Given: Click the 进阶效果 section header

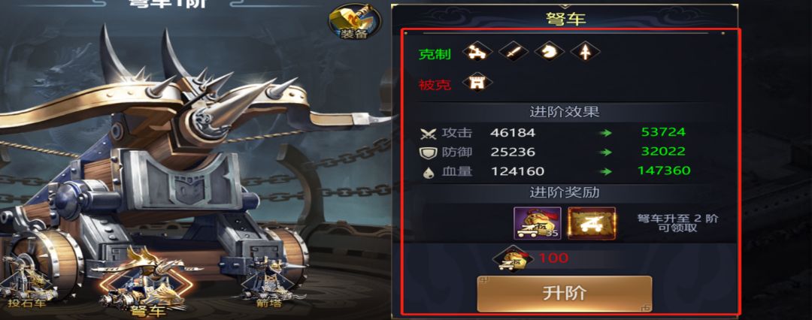Looking at the screenshot, I should coord(565,112).
